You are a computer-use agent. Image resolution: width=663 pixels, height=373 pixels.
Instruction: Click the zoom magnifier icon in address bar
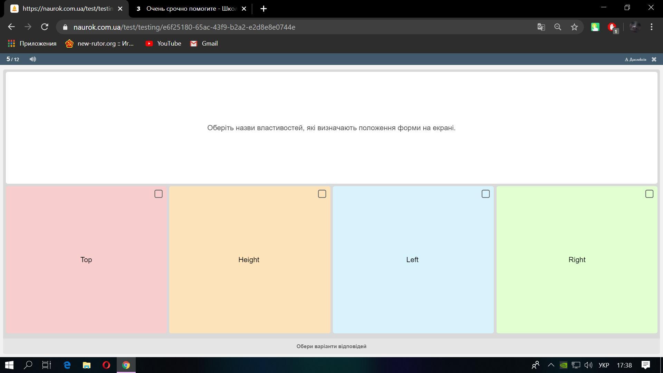(x=558, y=27)
